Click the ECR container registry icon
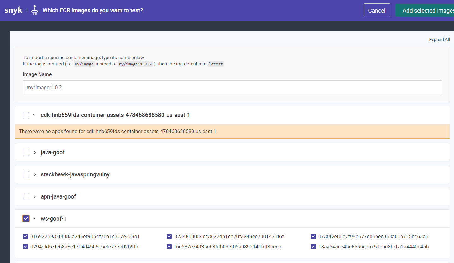 coord(35,10)
